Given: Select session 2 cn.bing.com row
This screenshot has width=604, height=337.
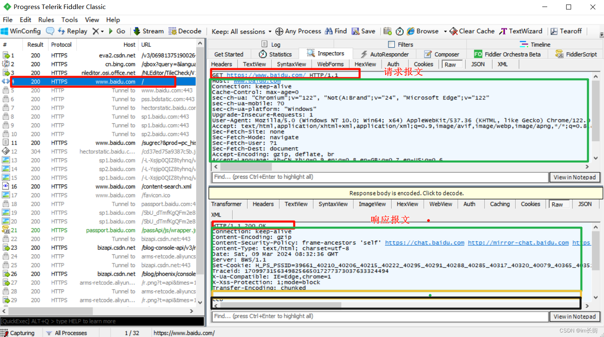Looking at the screenshot, I should 99,64.
